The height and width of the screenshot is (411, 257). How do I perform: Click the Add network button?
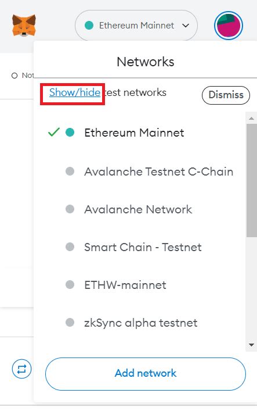(x=146, y=373)
